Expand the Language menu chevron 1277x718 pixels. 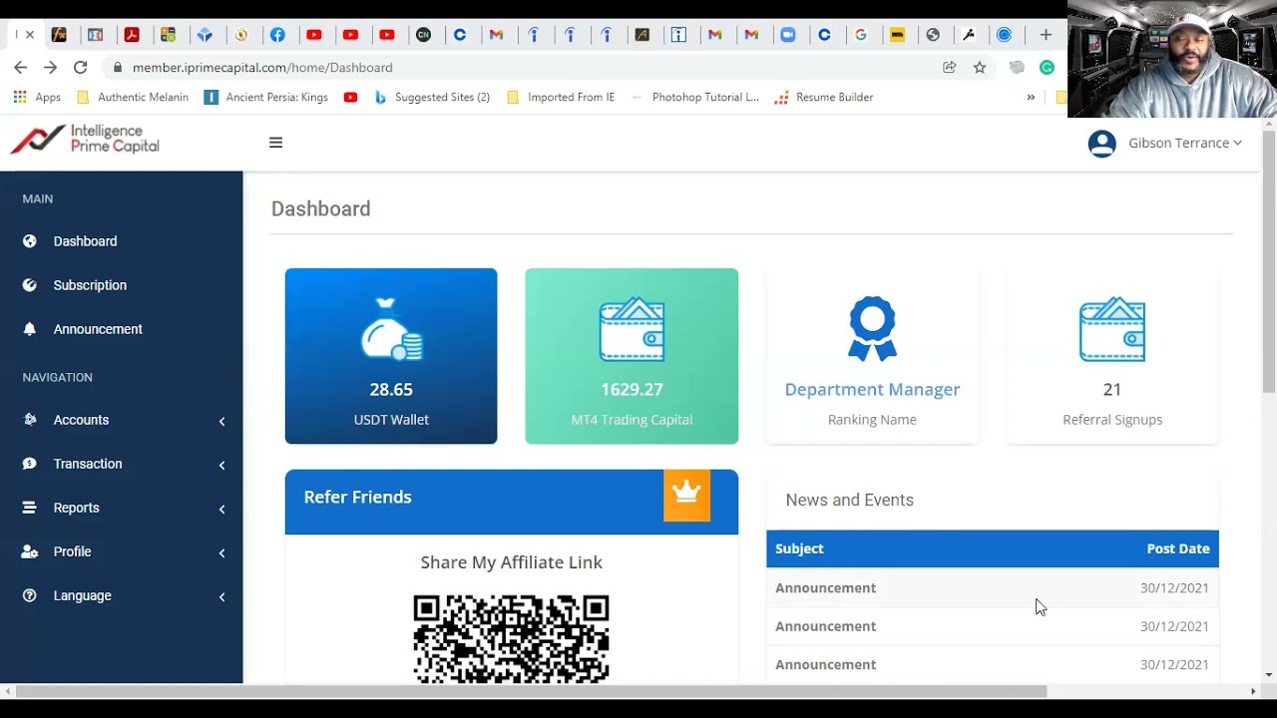click(221, 596)
